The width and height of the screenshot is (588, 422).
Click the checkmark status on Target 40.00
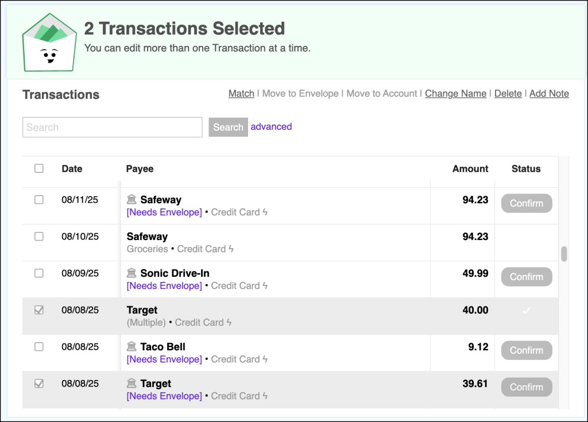pyautogui.click(x=527, y=311)
